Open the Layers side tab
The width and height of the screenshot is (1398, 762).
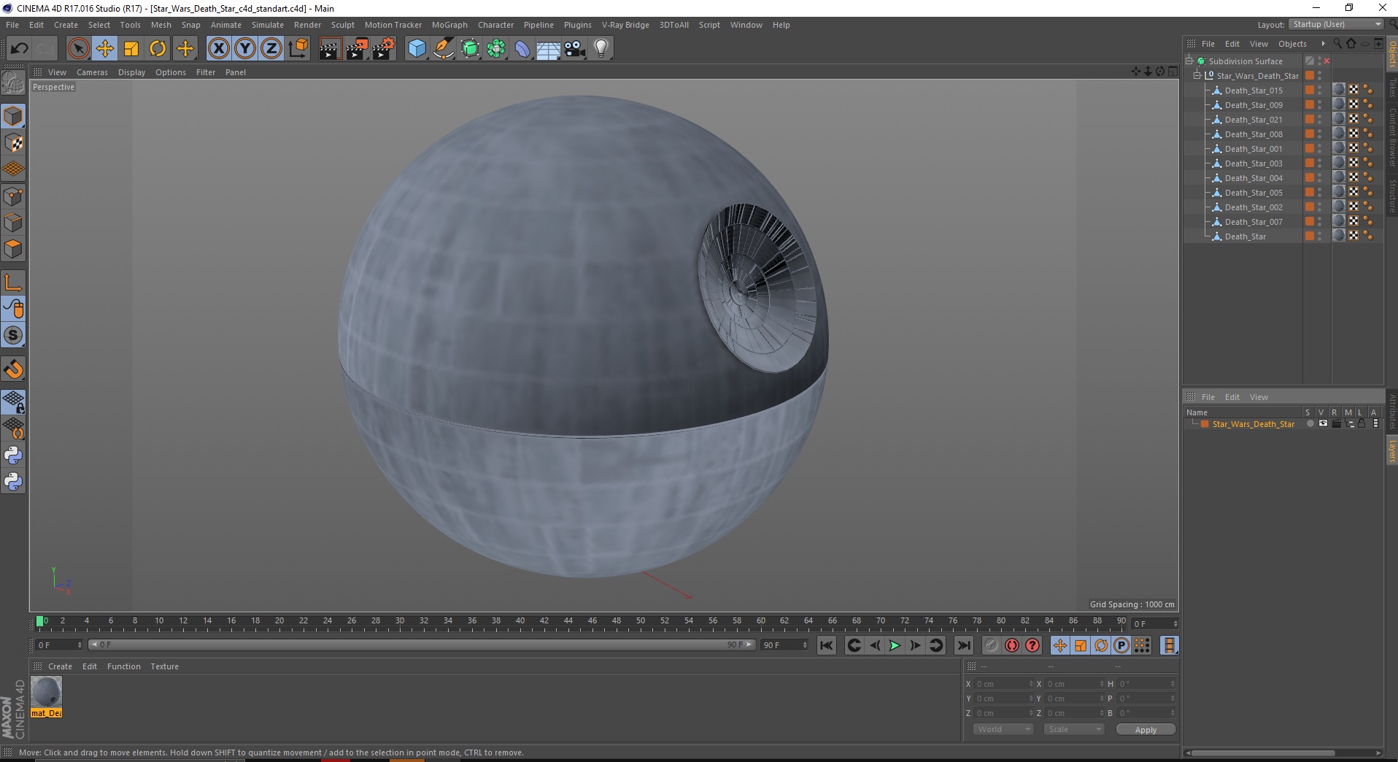pos(1391,450)
